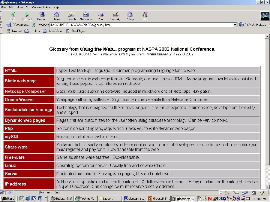Open the Search toolbar button
The width and height of the screenshot is (270, 202).
(x=71, y=16)
